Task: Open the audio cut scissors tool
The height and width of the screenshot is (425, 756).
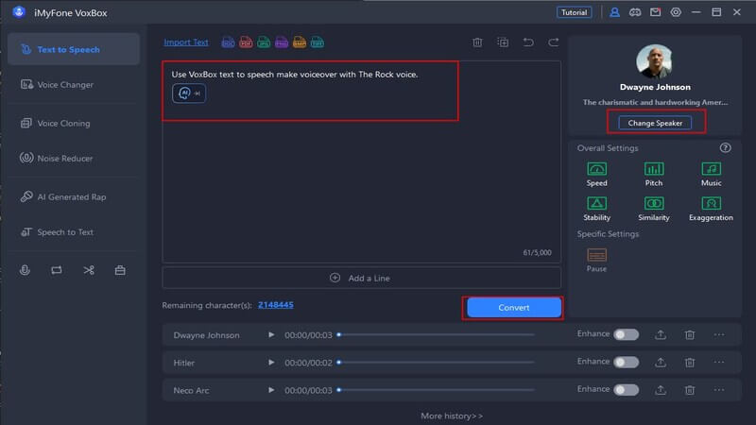Action: pyautogui.click(x=89, y=270)
